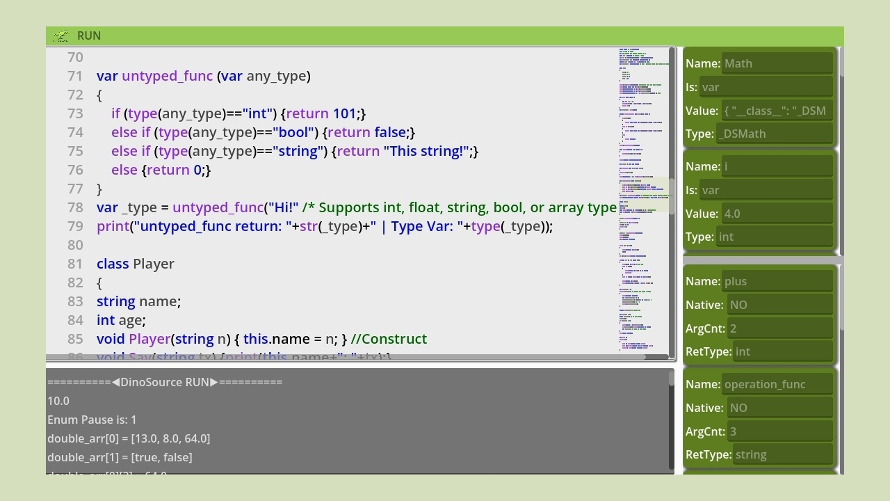Click the plus function ArgCnt field
890x501 pixels.
pos(780,328)
